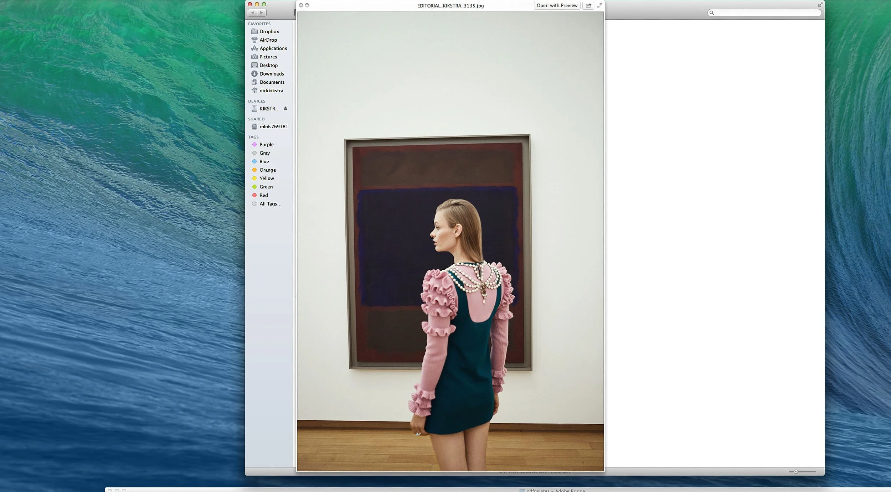891x492 pixels.
Task: Adjust the zoom slider at bottom right
Action: 795,471
